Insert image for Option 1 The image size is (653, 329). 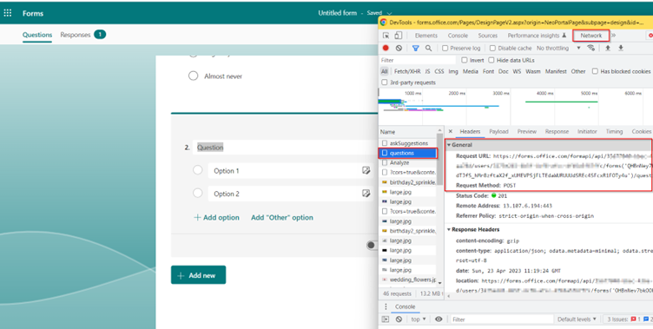click(x=366, y=170)
